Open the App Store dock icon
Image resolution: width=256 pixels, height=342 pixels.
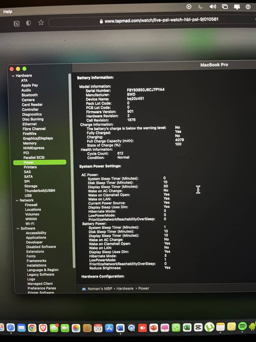point(109,328)
